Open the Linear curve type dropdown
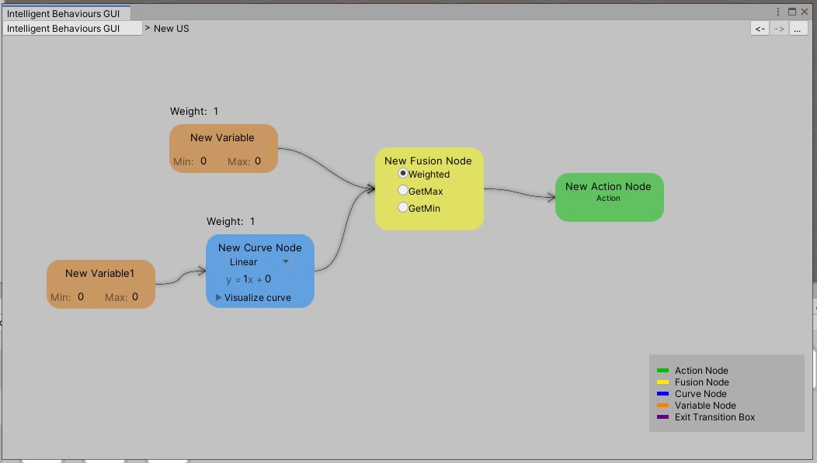This screenshot has height=463, width=817. coord(259,262)
